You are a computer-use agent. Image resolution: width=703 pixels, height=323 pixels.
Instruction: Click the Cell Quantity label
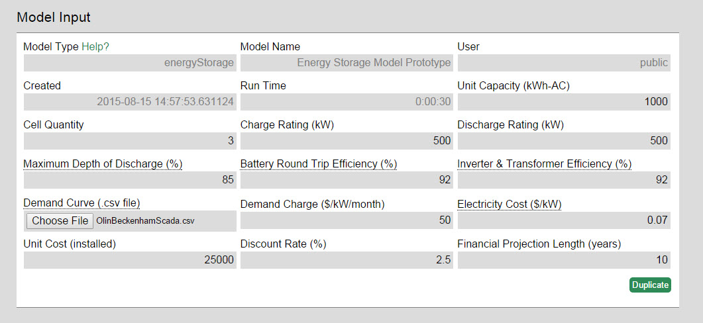[x=54, y=124]
